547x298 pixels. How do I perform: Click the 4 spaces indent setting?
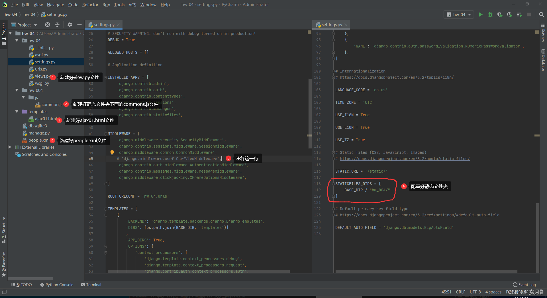(493, 292)
